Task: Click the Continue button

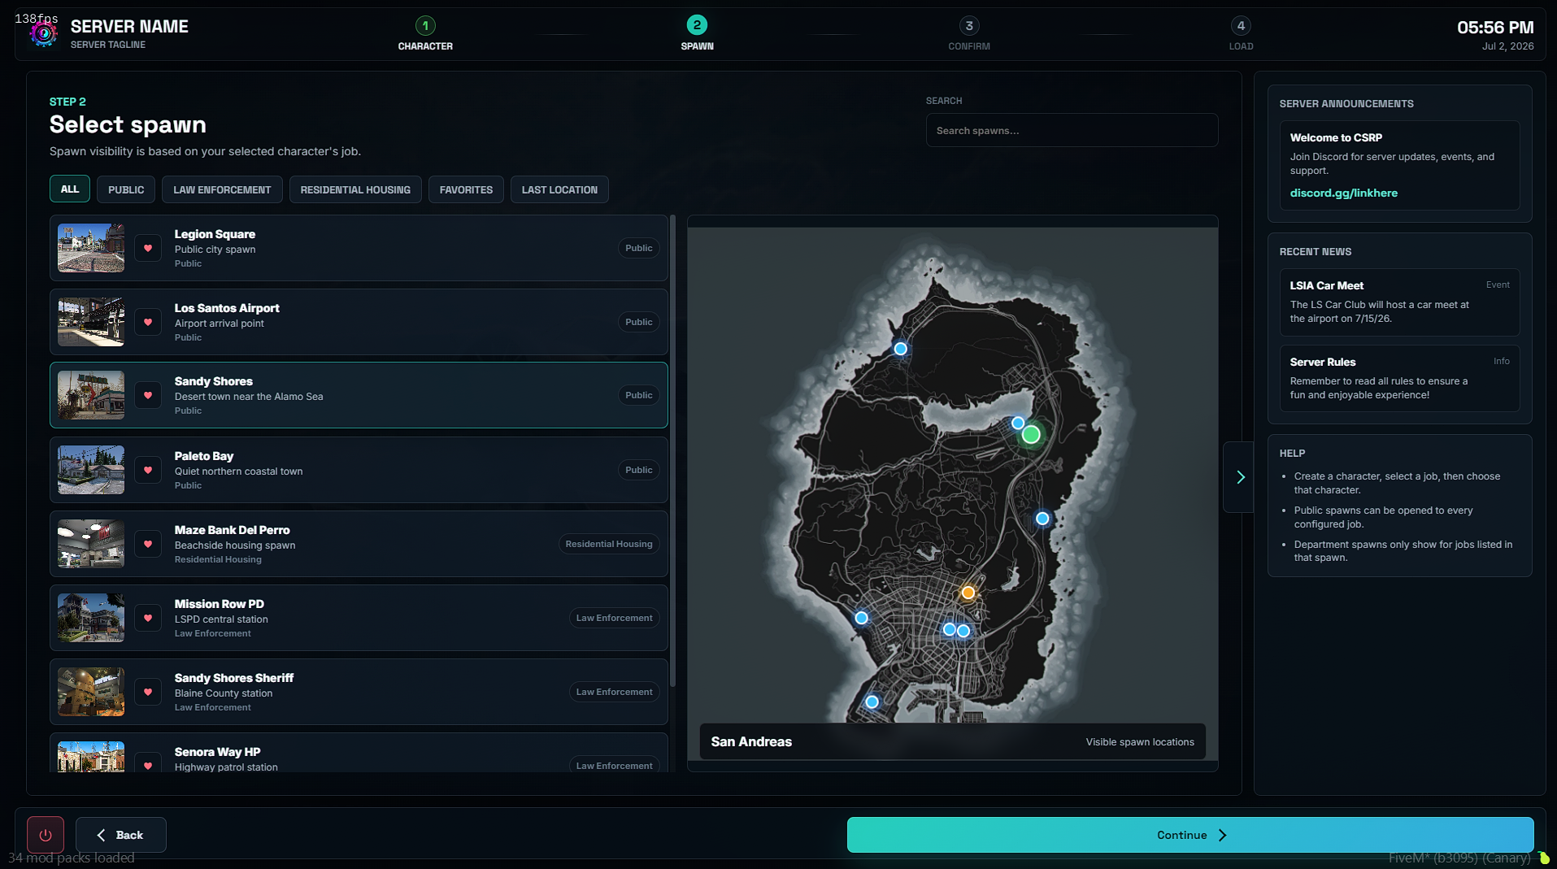Action: coord(1190,835)
